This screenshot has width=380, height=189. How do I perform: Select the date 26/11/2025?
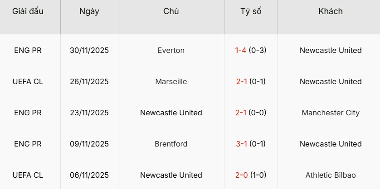pyautogui.click(x=89, y=81)
